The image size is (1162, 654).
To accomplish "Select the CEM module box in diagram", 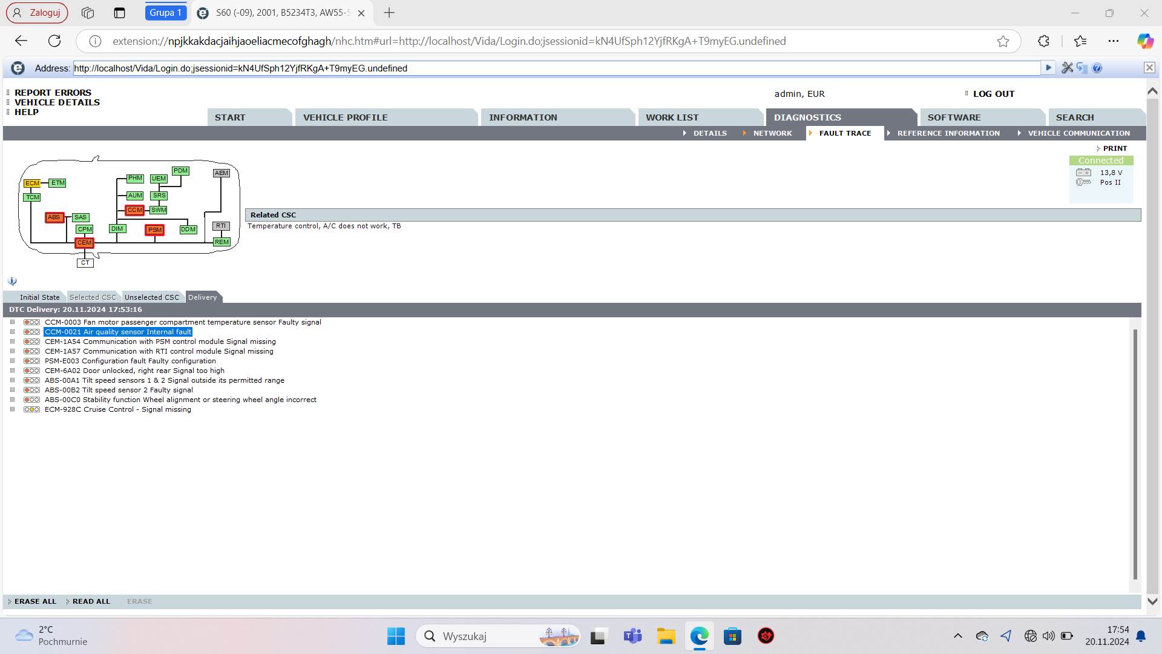I will coord(84,243).
